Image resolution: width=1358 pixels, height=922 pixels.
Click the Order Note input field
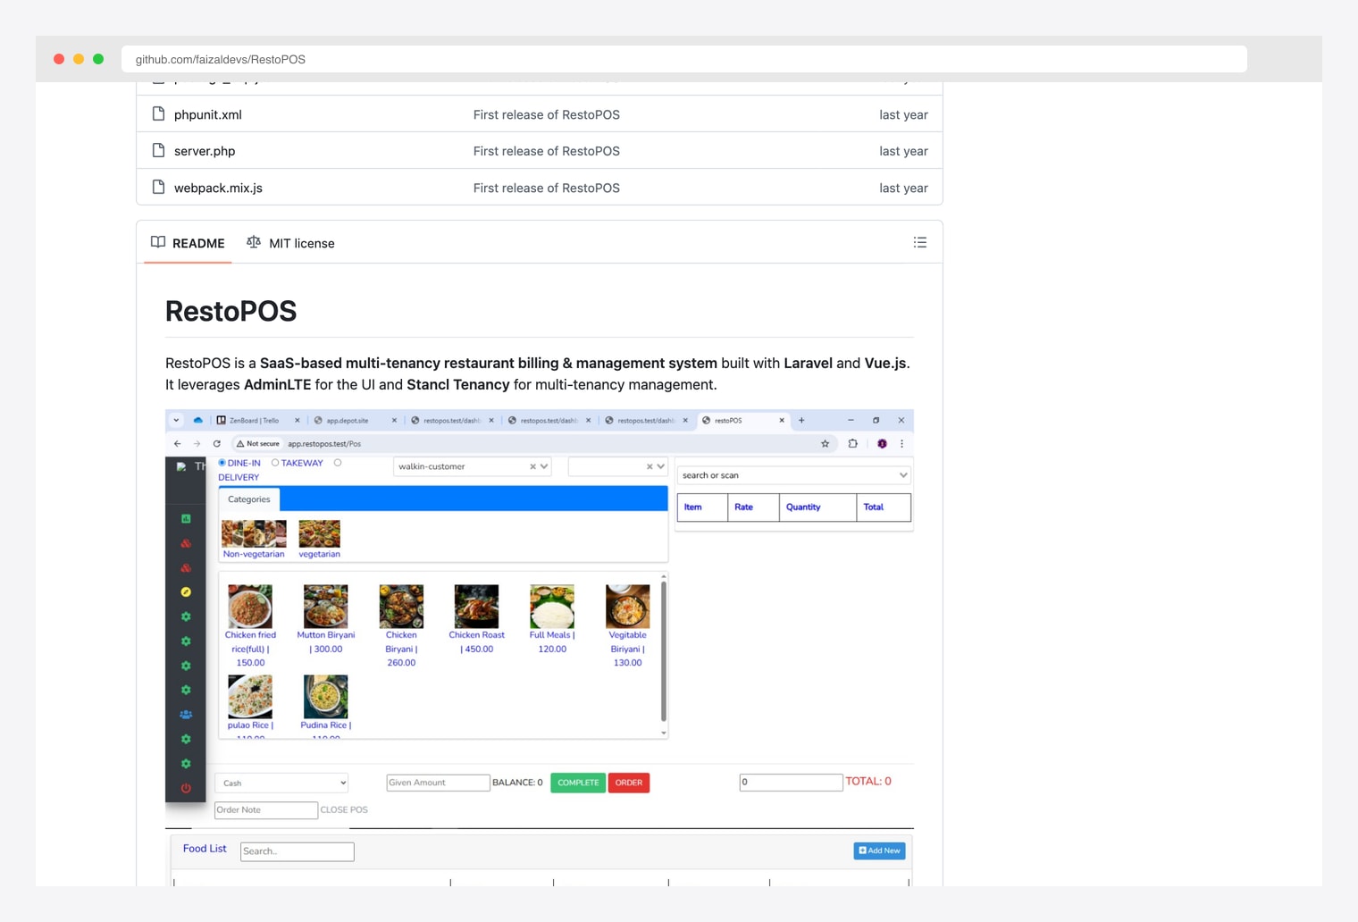(266, 810)
